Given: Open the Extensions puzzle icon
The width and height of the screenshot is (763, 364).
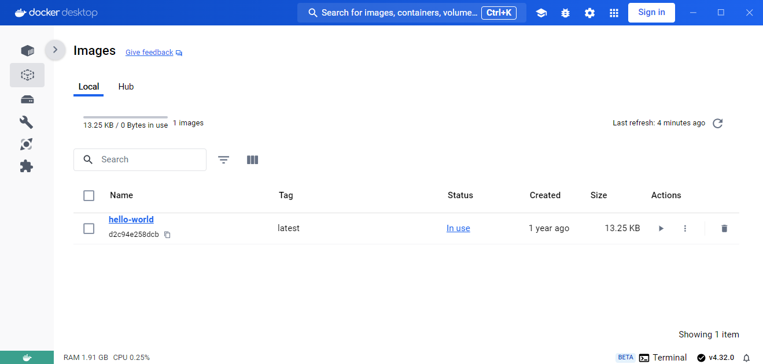Looking at the screenshot, I should [27, 166].
